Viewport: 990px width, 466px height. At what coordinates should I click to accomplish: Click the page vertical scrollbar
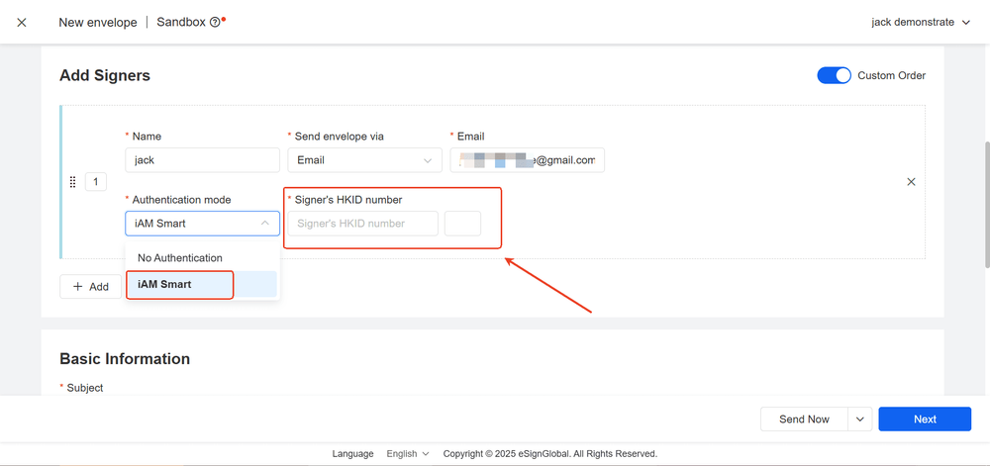click(985, 203)
